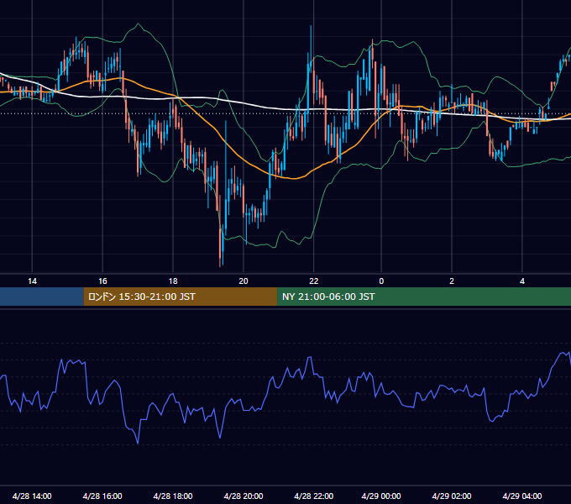Click the NY 21:00-06:00 JST session bar

pos(424,297)
